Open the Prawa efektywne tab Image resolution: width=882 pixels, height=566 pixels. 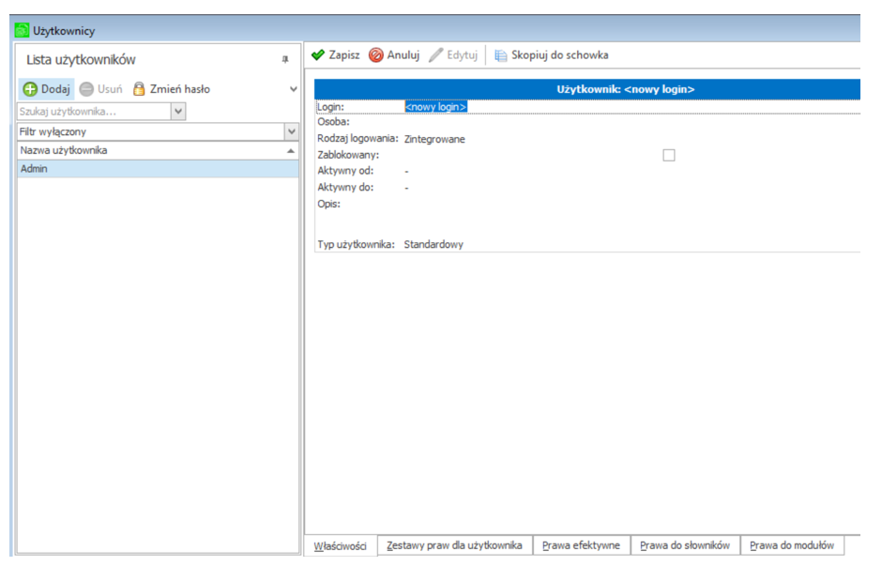(581, 545)
